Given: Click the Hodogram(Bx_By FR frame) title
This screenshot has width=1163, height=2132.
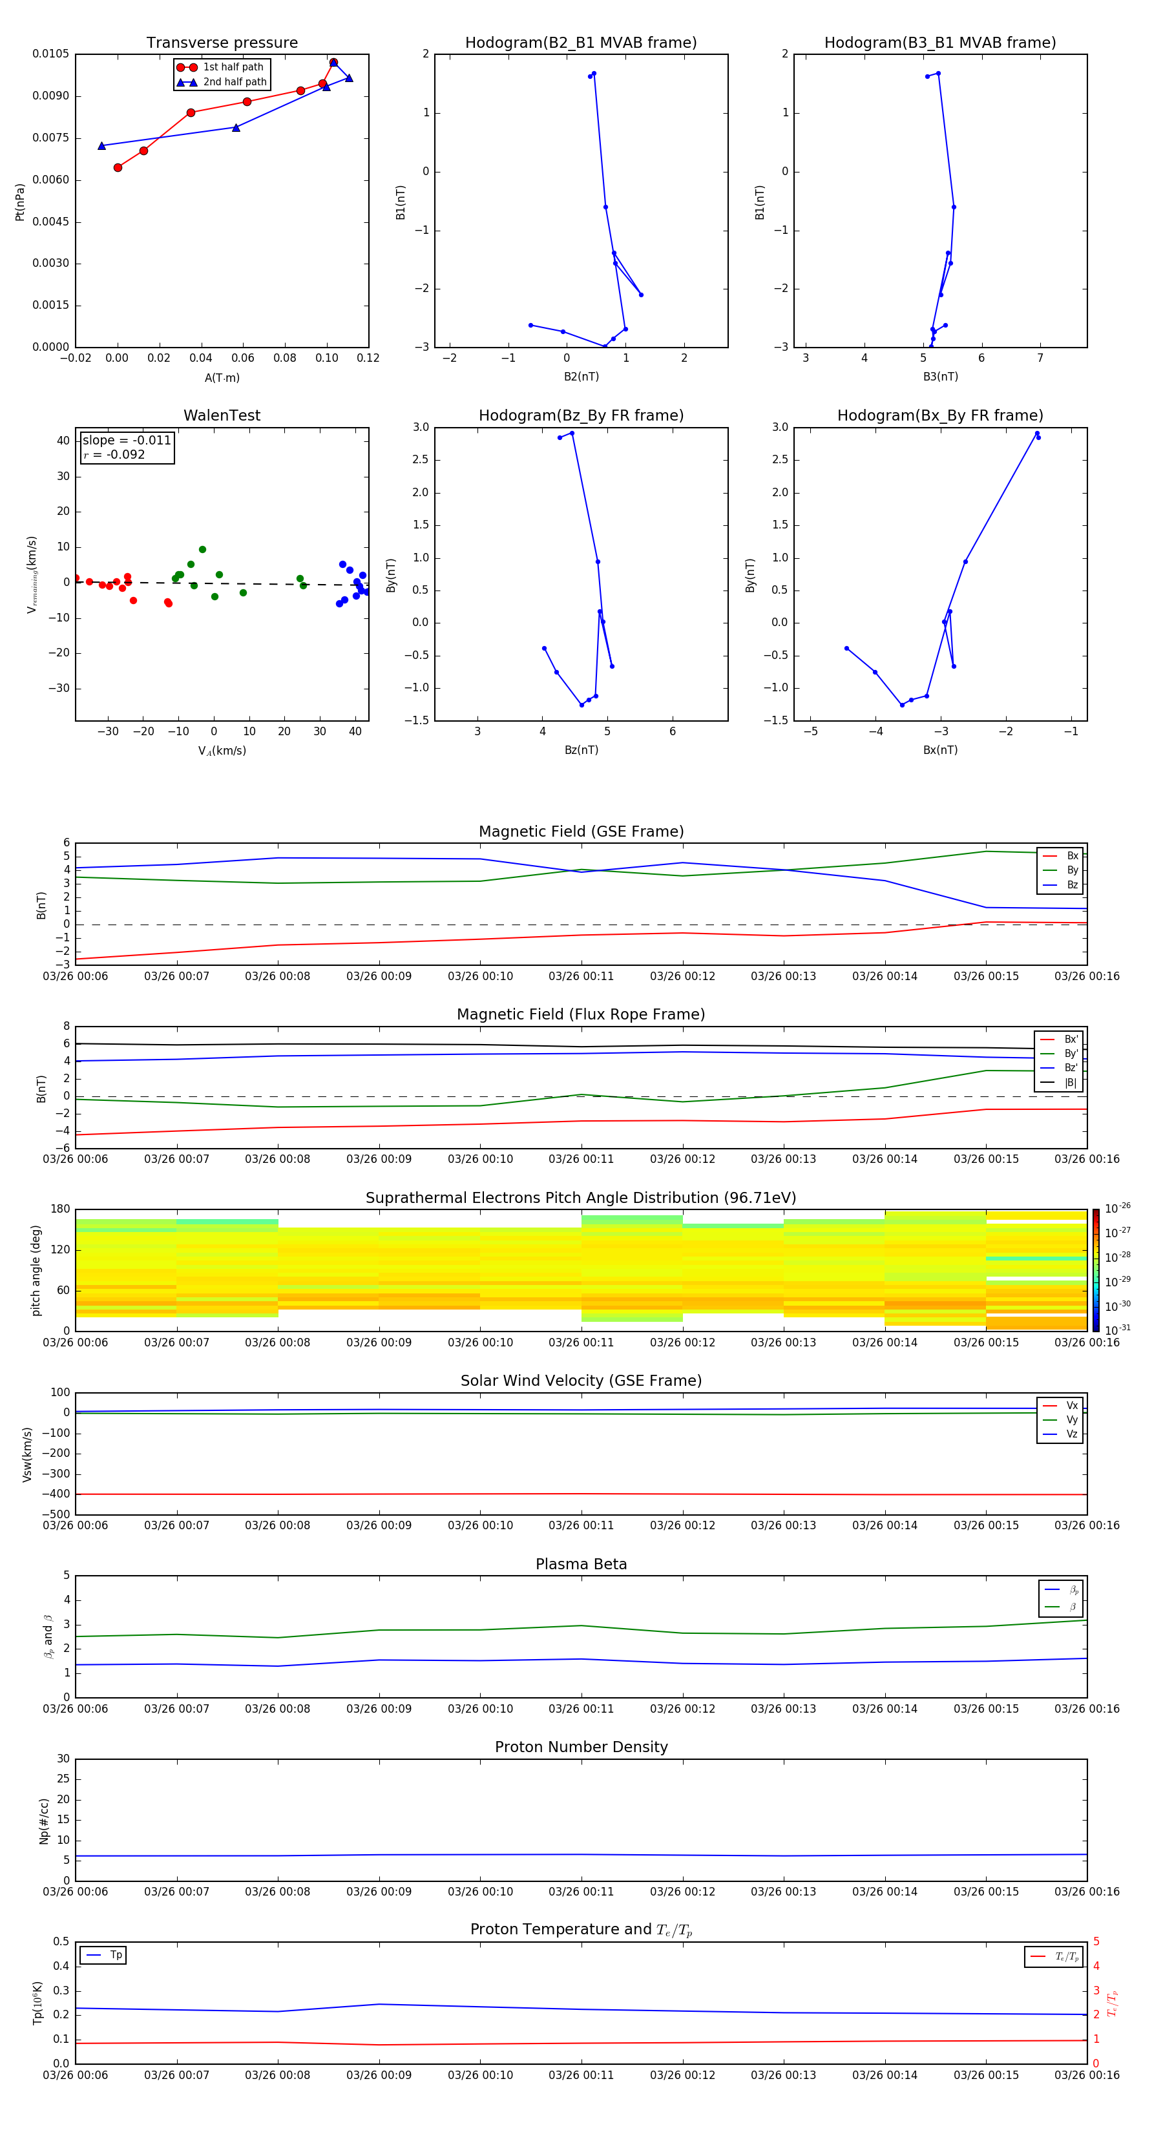Looking at the screenshot, I should (940, 415).
